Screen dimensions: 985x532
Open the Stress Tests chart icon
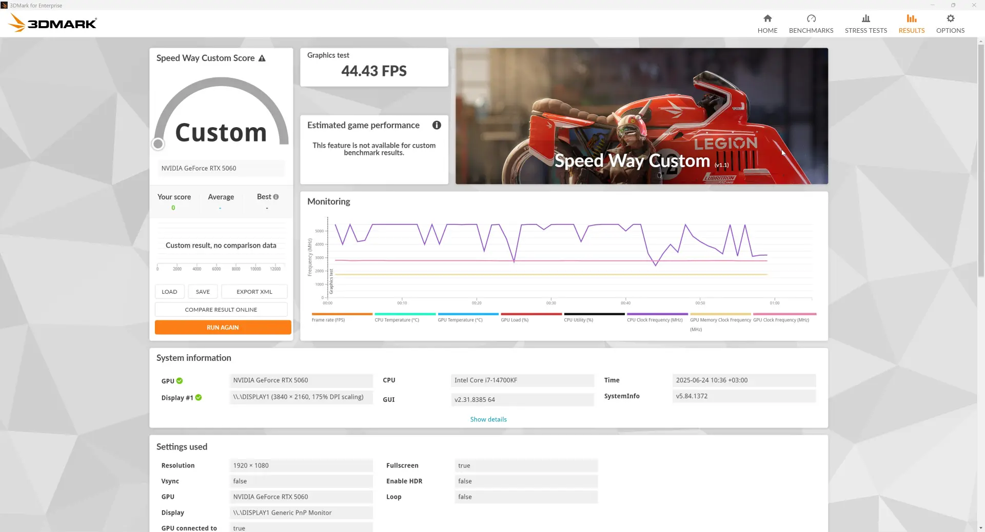[866, 18]
